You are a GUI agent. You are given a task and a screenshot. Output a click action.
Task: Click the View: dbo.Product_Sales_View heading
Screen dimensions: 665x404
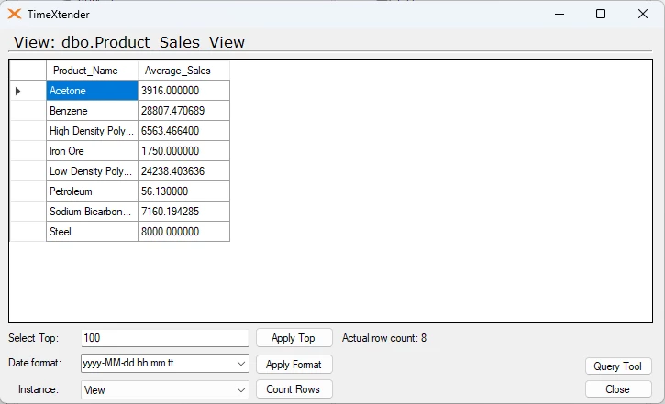point(129,42)
